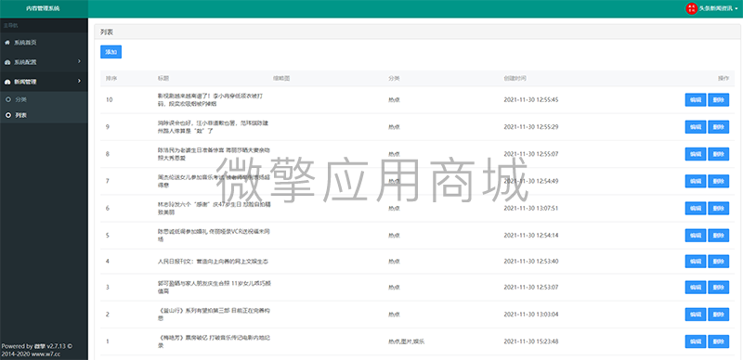The image size is (743, 360).
Task: Expand the 系统配置 submenu chevron
Action: click(x=79, y=61)
